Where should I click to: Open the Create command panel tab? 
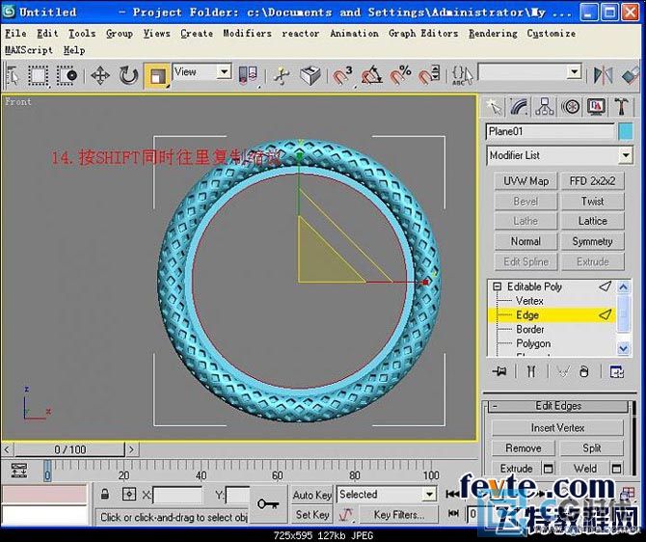[x=494, y=107]
